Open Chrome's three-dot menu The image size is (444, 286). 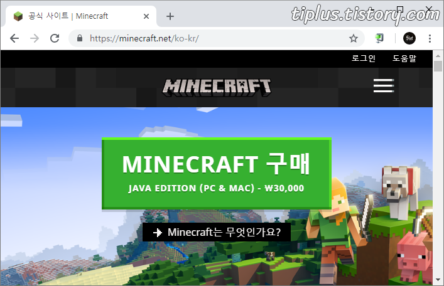[x=430, y=38]
